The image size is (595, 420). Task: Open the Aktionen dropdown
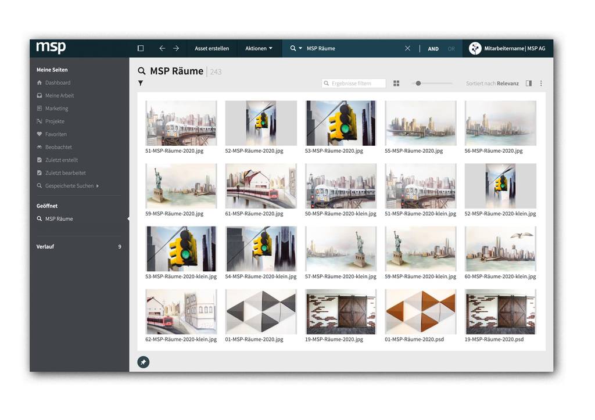click(259, 48)
